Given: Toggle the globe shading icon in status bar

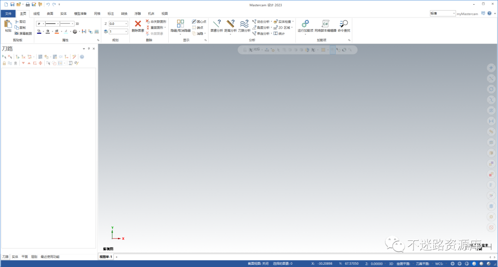Looking at the screenshot, I should pos(453,263).
